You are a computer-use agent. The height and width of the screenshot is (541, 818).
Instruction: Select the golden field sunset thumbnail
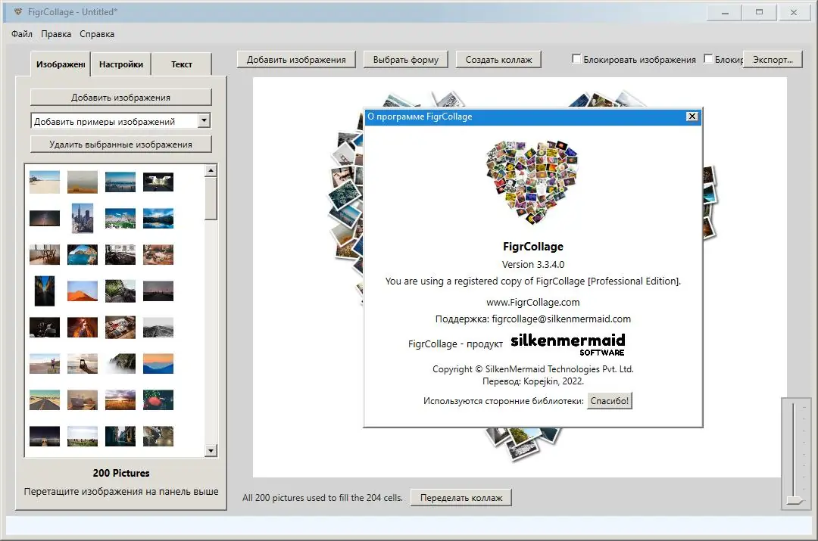click(x=120, y=400)
